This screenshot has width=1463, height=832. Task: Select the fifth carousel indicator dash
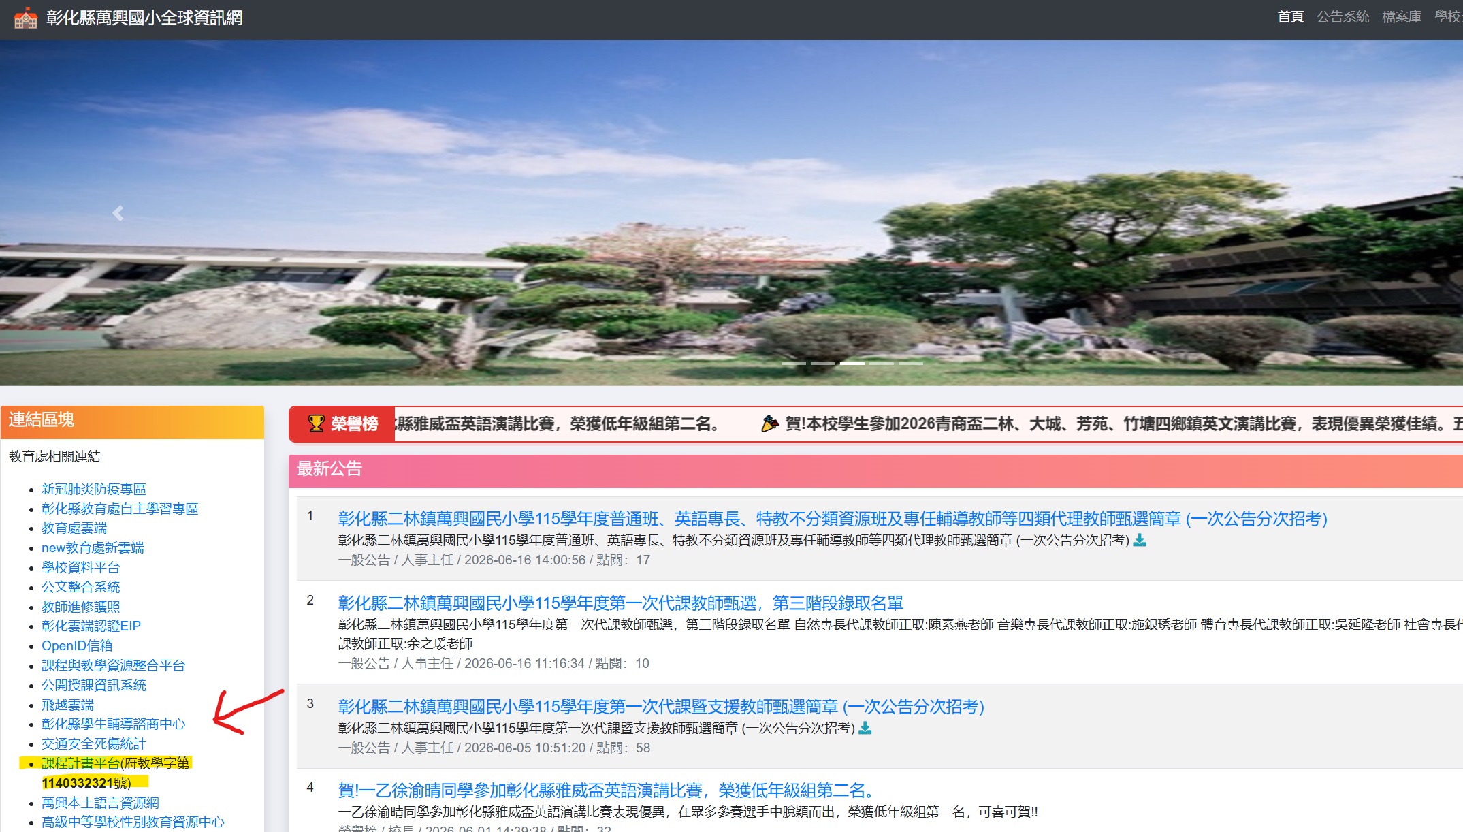tap(910, 364)
